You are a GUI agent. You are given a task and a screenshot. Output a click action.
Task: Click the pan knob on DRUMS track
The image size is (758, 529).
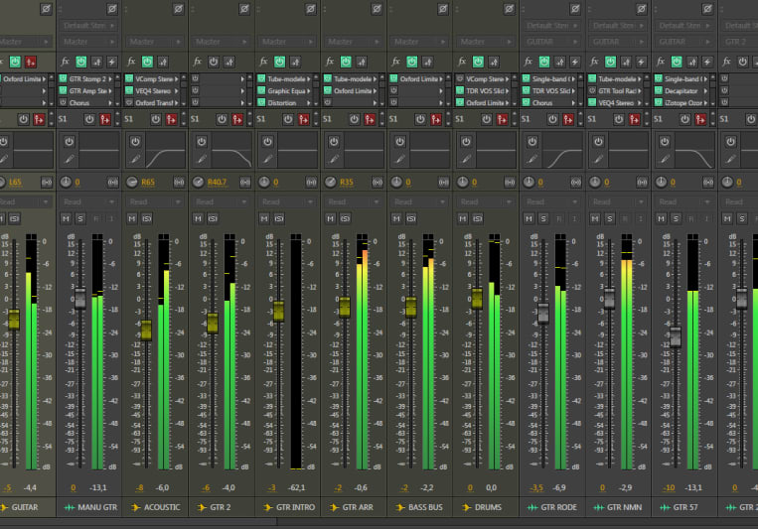coord(463,182)
